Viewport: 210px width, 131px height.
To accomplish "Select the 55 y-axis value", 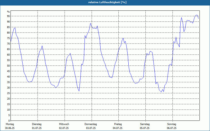I will coord(8,60).
